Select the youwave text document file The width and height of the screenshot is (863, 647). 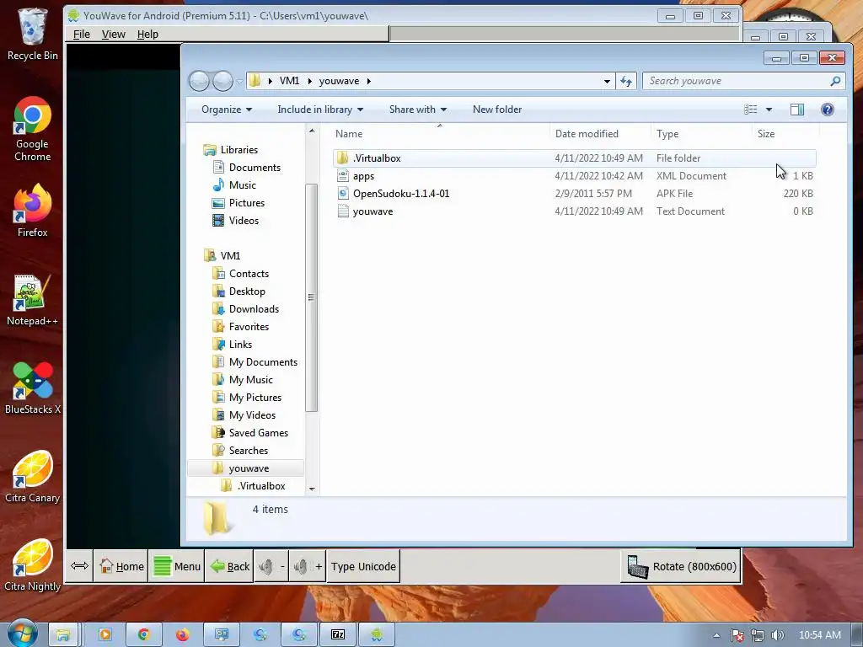pyautogui.click(x=574, y=211)
